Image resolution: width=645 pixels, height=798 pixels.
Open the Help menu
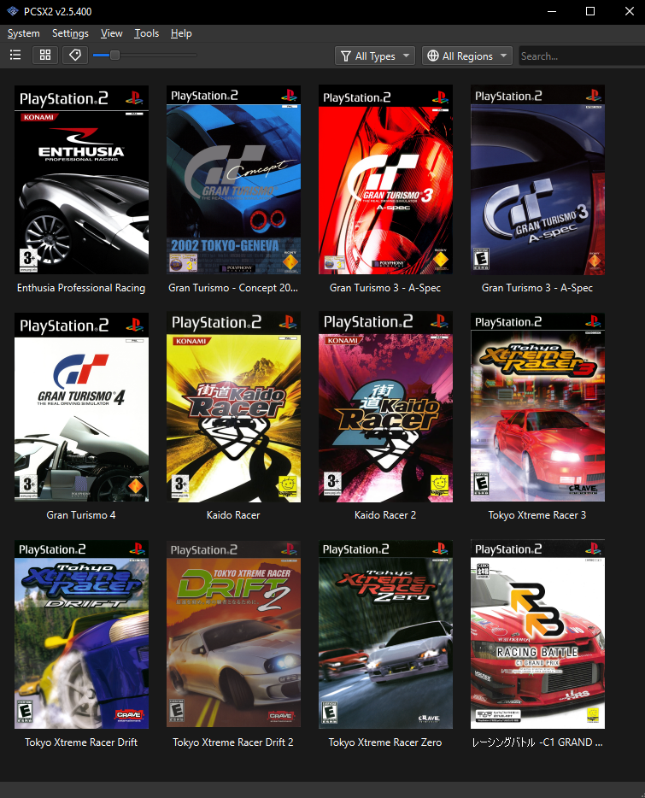click(x=181, y=33)
